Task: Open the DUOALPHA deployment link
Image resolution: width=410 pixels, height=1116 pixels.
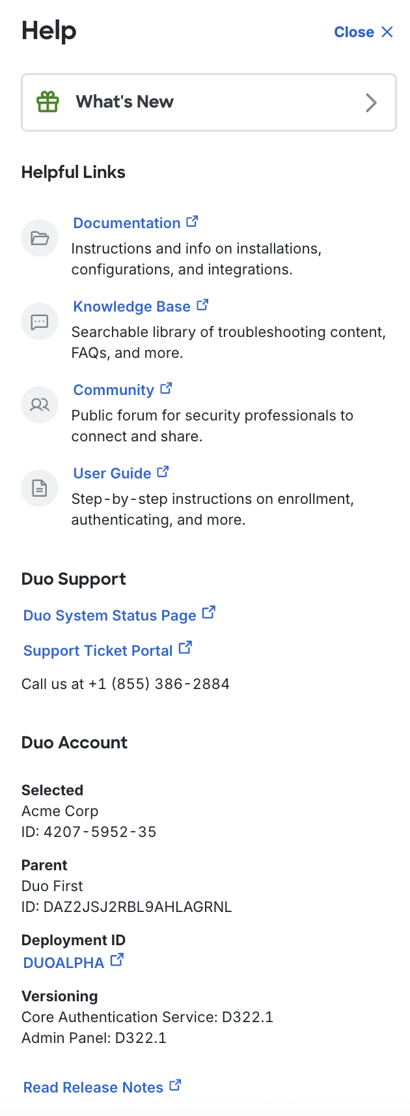Action: click(62, 962)
